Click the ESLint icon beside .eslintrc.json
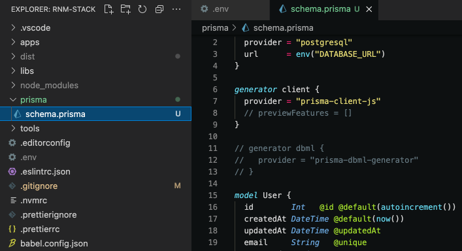The image size is (462, 251). [x=12, y=171]
